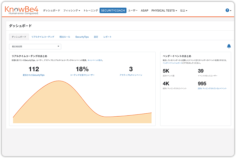Switch to the 検出ルール tab
This screenshot has height=158, width=236.
[65, 37]
